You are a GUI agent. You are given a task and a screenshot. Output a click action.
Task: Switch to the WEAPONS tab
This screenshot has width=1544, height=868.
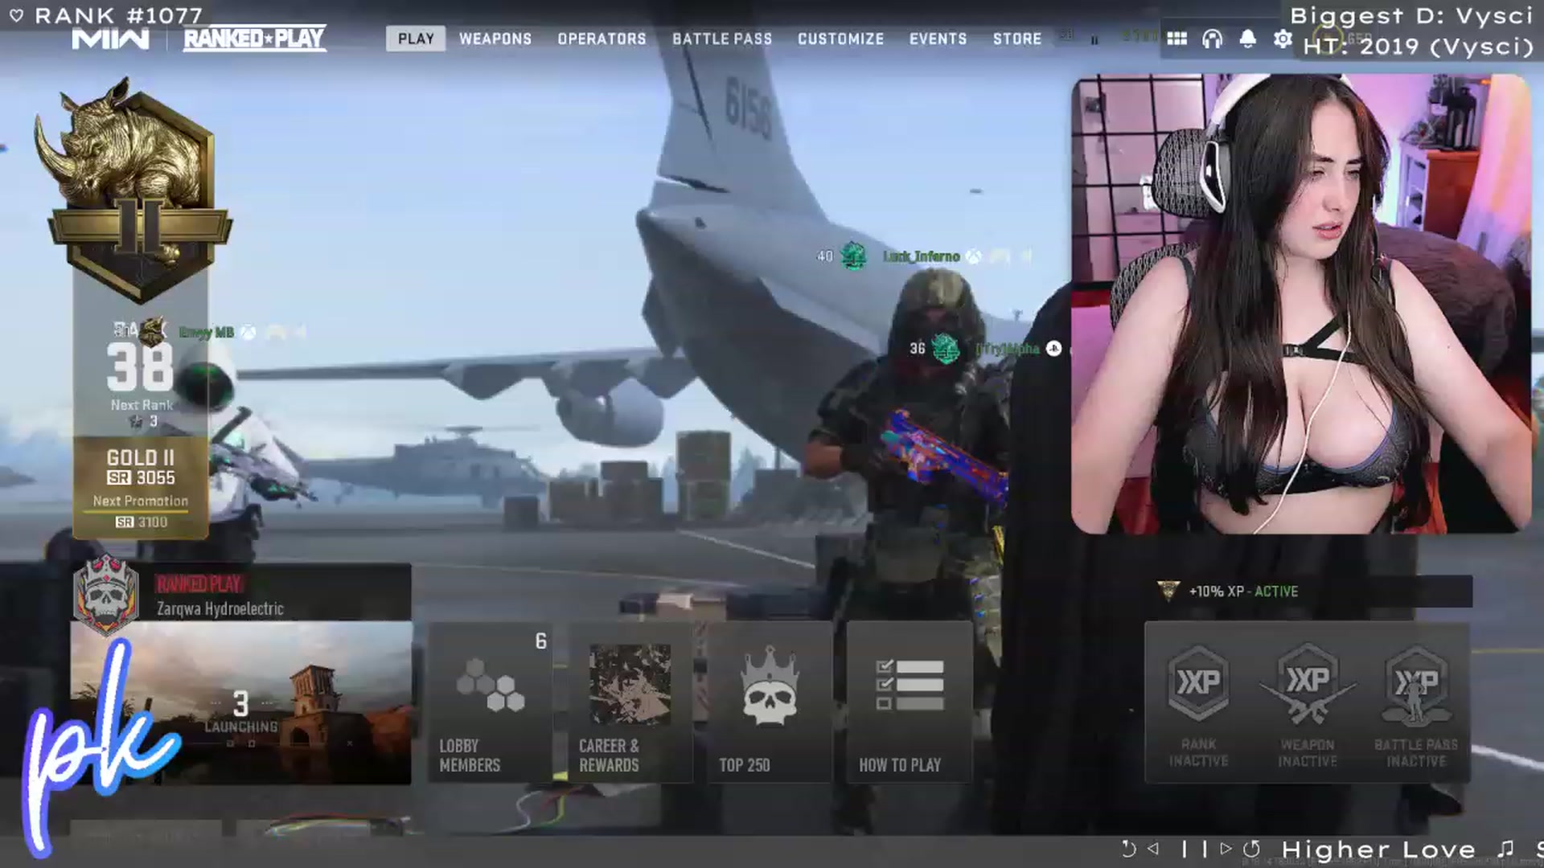(495, 39)
